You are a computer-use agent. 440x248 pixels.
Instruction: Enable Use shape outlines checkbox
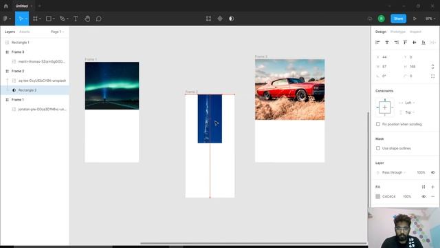click(378, 148)
